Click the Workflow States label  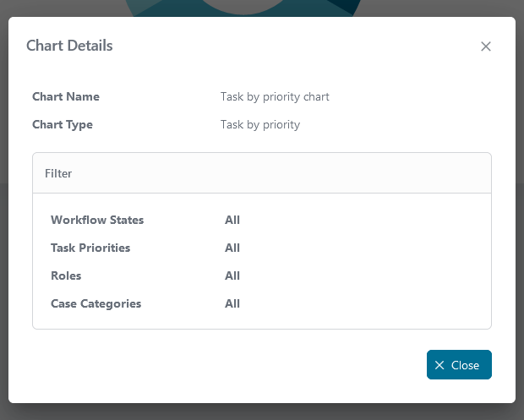coord(97,220)
